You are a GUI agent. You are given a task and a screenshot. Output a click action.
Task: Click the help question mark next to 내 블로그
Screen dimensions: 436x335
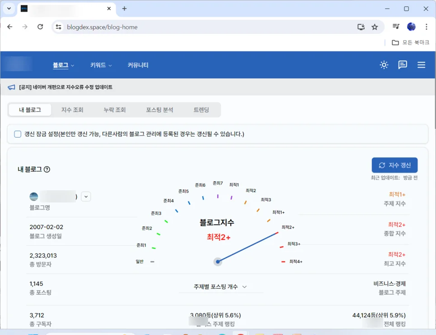pyautogui.click(x=47, y=170)
